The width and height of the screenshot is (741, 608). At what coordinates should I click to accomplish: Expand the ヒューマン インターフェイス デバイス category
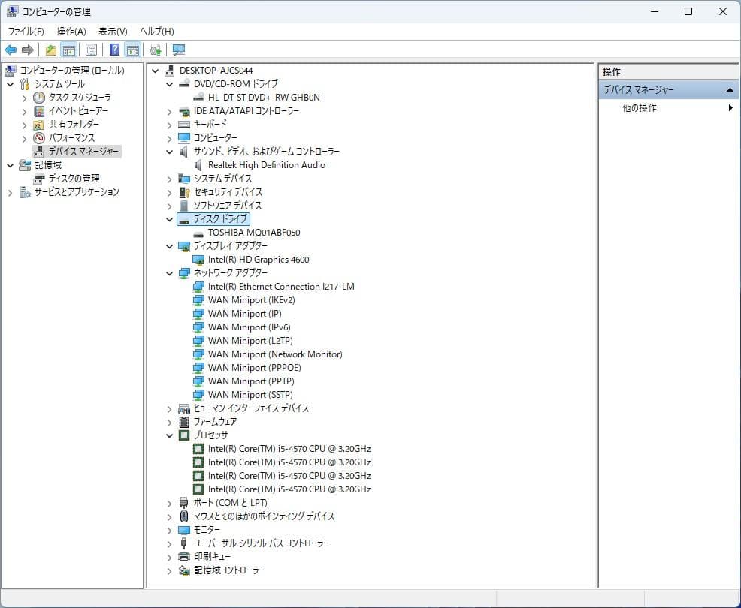[169, 408]
